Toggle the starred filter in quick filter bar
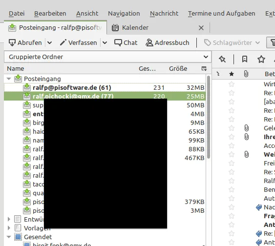Screen dimensions: 275x246 pos(261,59)
